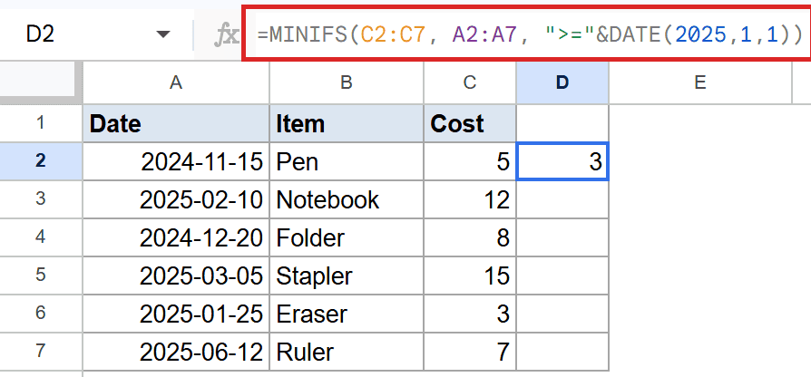This screenshot has width=811, height=377.
Task: Select column D header
Action: click(x=562, y=82)
